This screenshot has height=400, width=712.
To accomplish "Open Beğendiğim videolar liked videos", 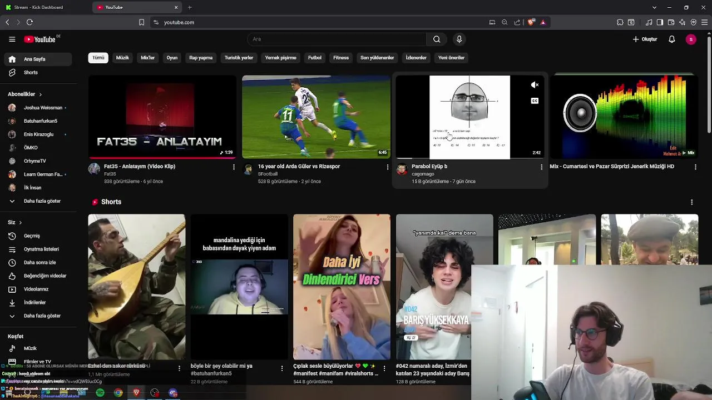I will pyautogui.click(x=38, y=276).
